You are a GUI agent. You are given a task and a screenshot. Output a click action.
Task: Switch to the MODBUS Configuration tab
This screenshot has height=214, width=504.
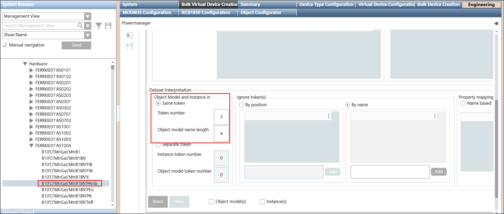coord(147,13)
